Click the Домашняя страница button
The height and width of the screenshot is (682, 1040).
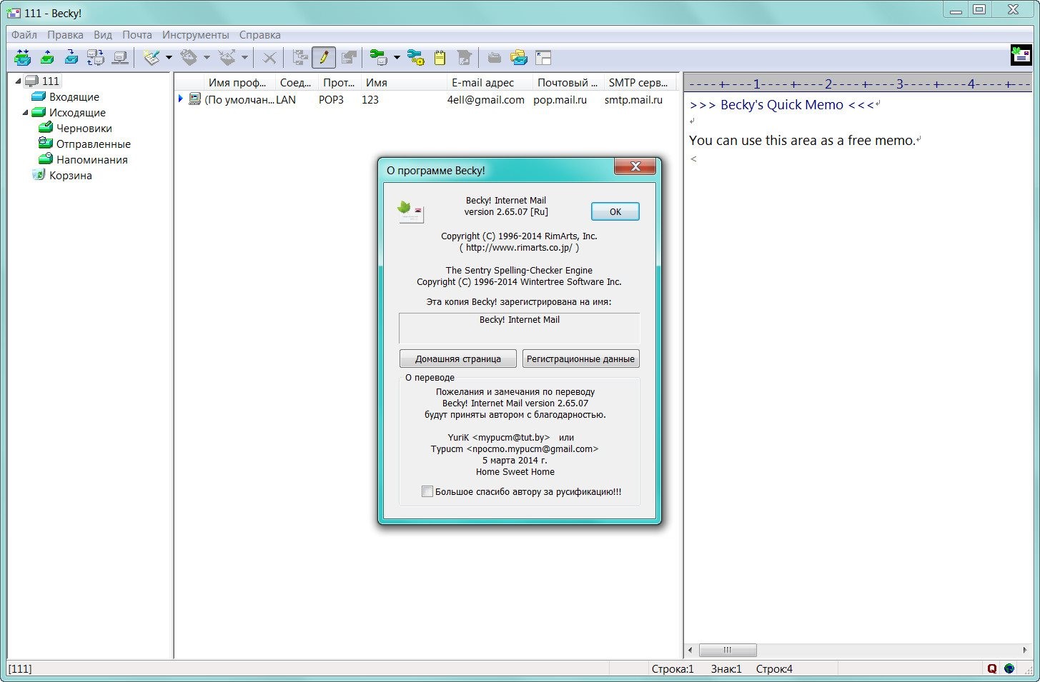pyautogui.click(x=457, y=358)
